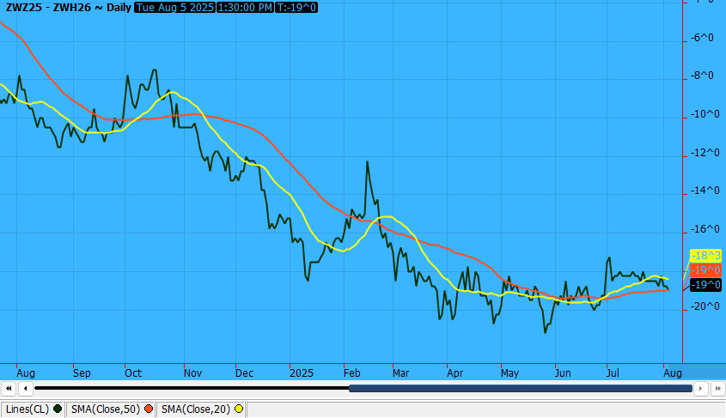Click the dark green Lines(CL) color dot

click(x=58, y=409)
